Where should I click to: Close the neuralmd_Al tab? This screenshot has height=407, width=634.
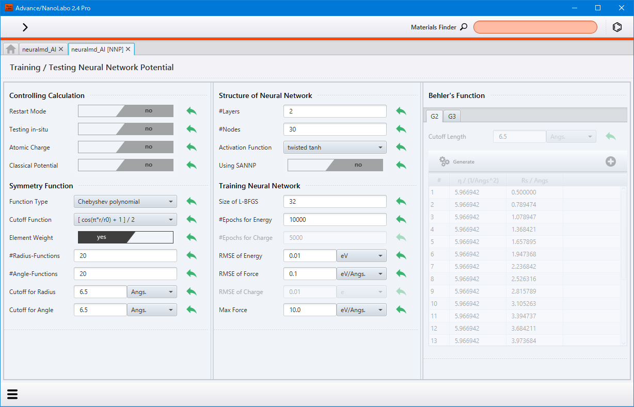tap(61, 49)
